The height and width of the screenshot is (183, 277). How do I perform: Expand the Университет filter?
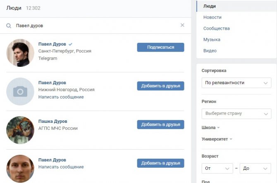coord(217,139)
